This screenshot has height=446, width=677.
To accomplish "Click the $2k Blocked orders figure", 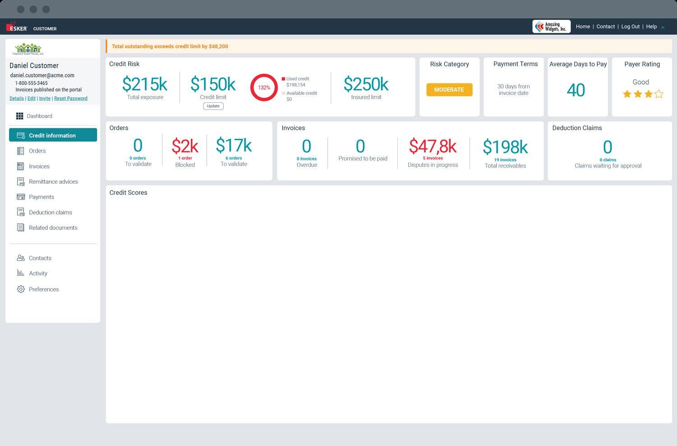I will pyautogui.click(x=185, y=146).
